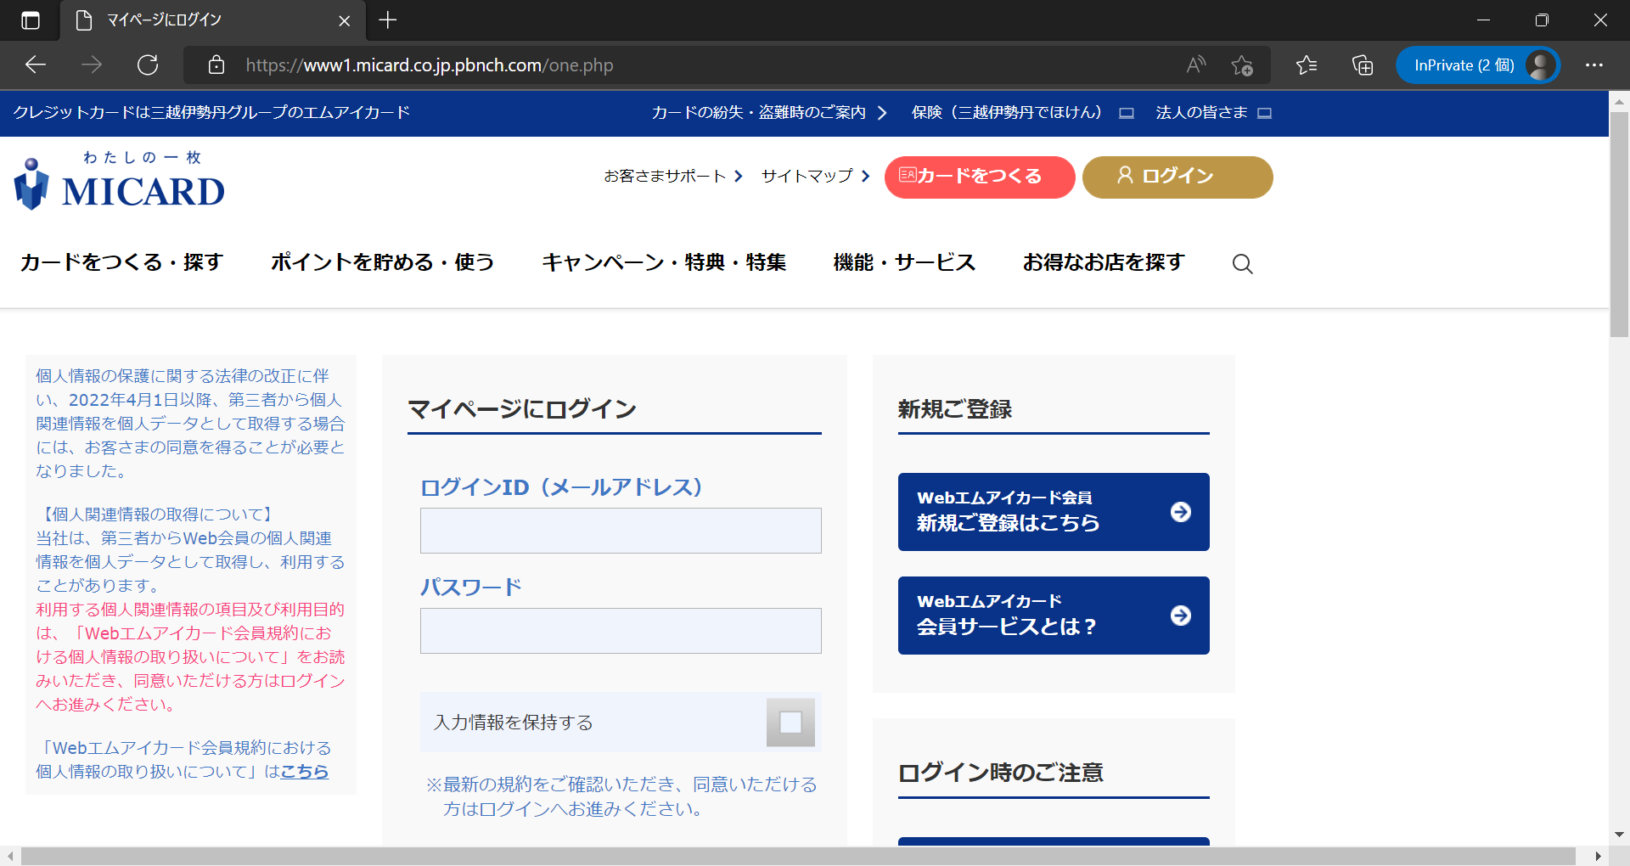Click the header tagline クレジットカードは三越伊勢丹グループのエムアイカード
The height and width of the screenshot is (866, 1630).
(x=211, y=113)
